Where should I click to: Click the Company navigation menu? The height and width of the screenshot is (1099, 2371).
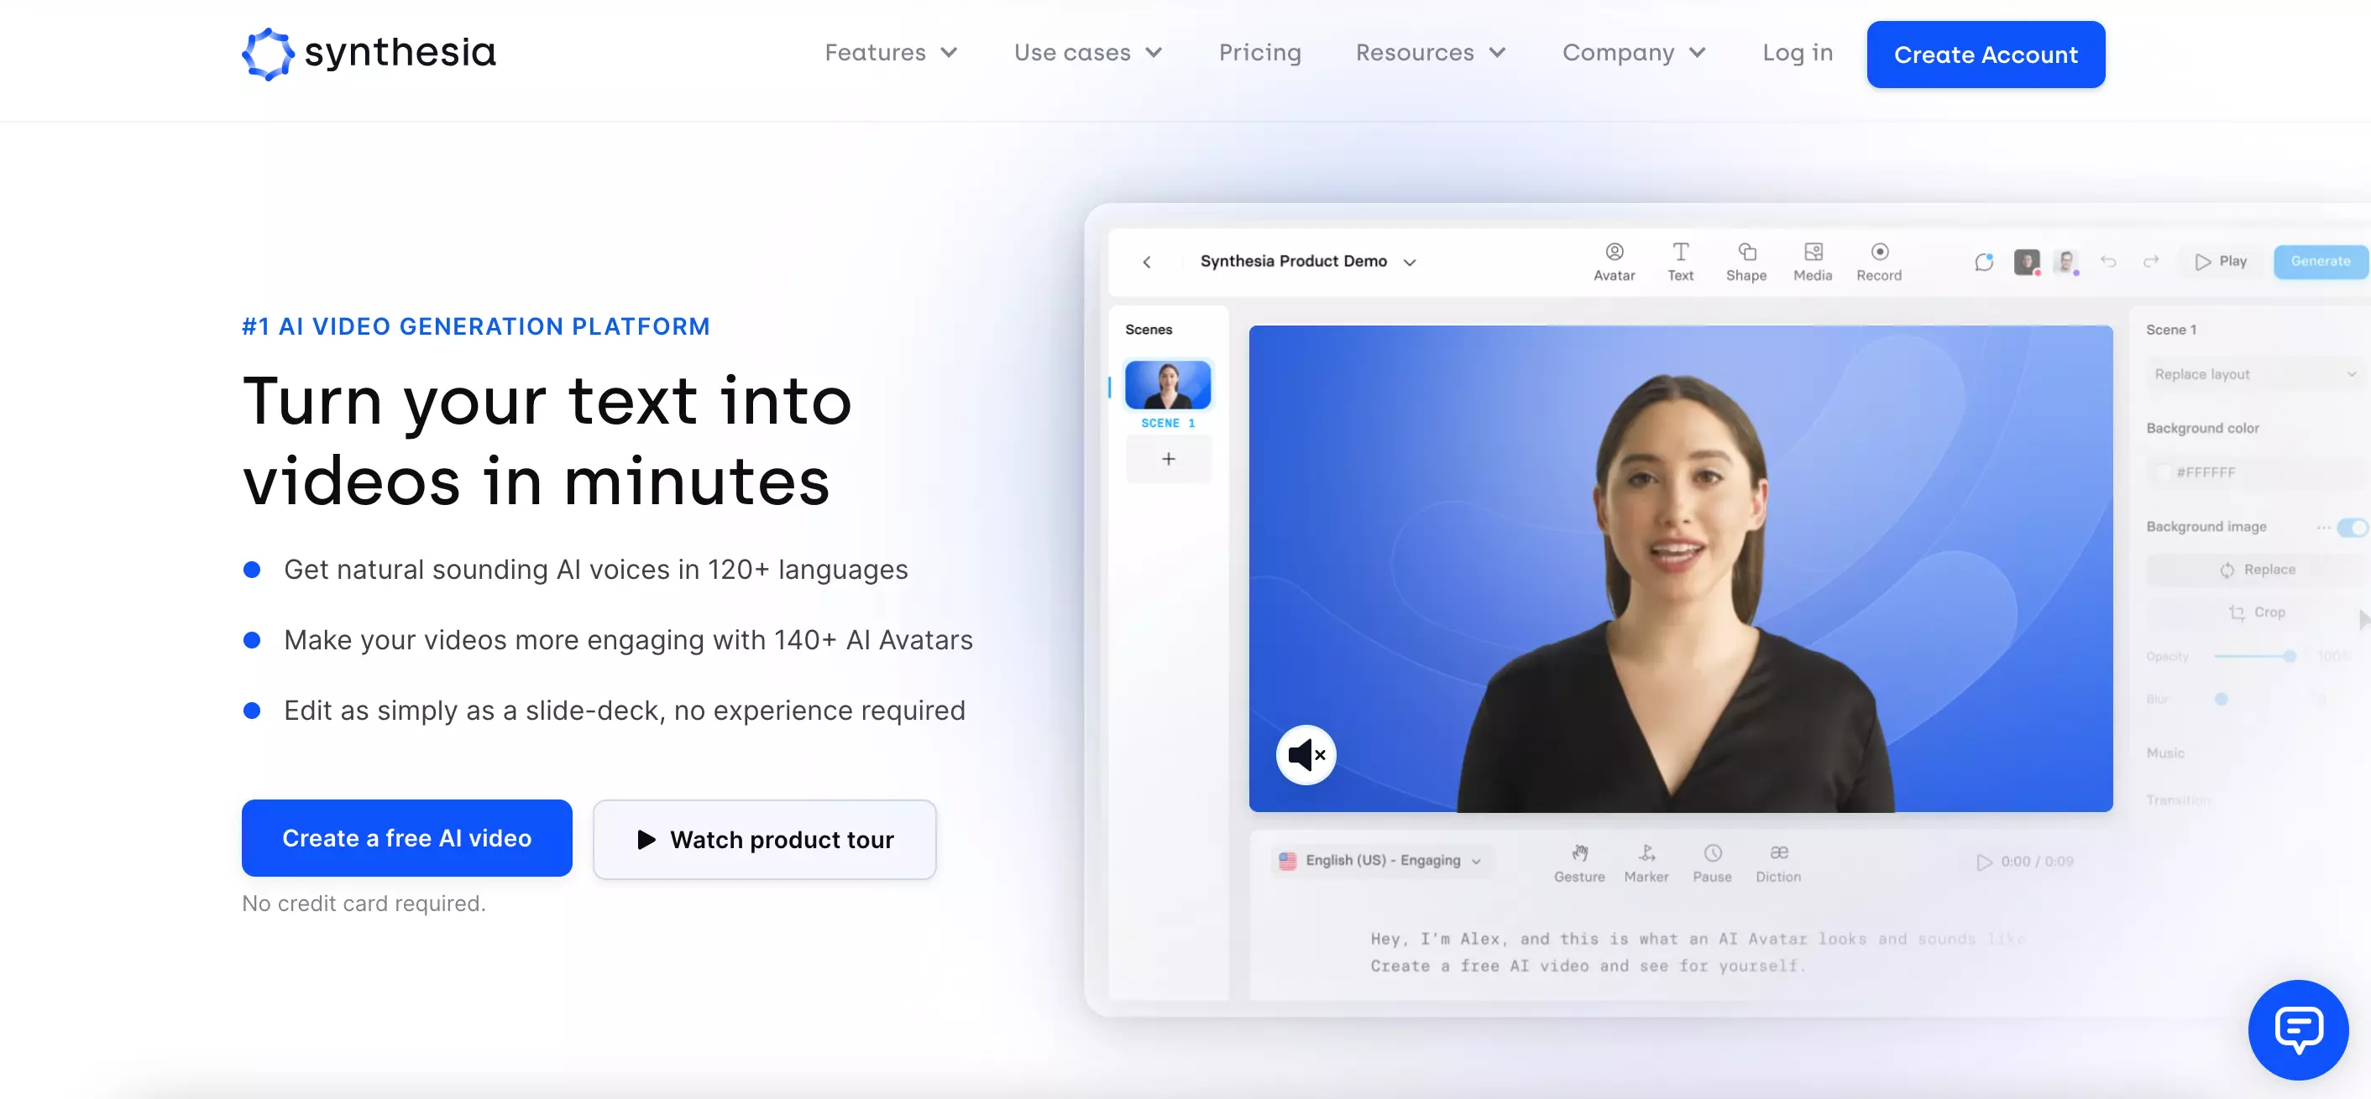tap(1636, 53)
